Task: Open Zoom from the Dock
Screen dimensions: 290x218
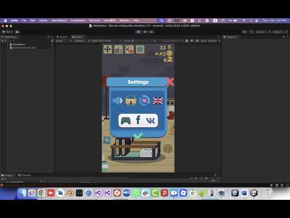Action: [x=174, y=193]
